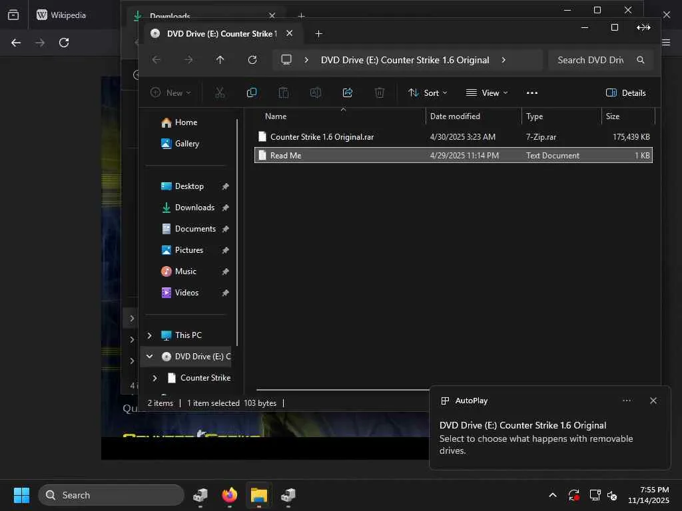Click the AutoPlay notification options ellipsis

tap(626, 401)
